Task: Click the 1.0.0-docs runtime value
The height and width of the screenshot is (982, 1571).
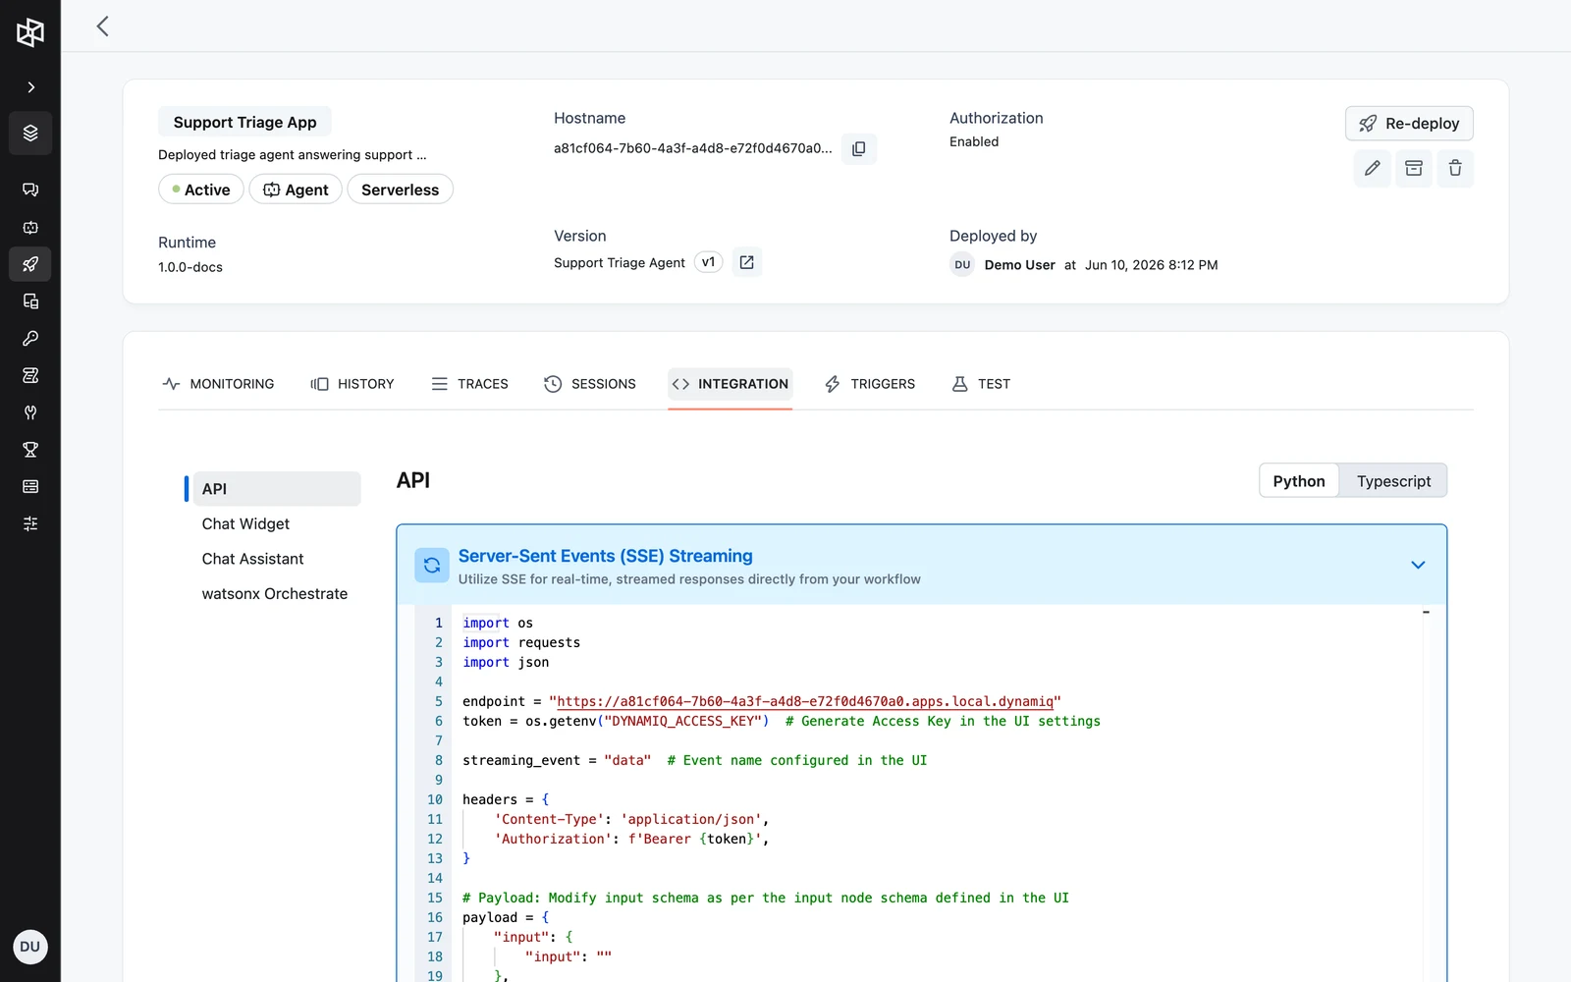Action: [x=190, y=267]
